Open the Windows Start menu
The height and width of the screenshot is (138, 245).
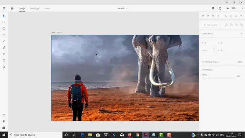4,135
